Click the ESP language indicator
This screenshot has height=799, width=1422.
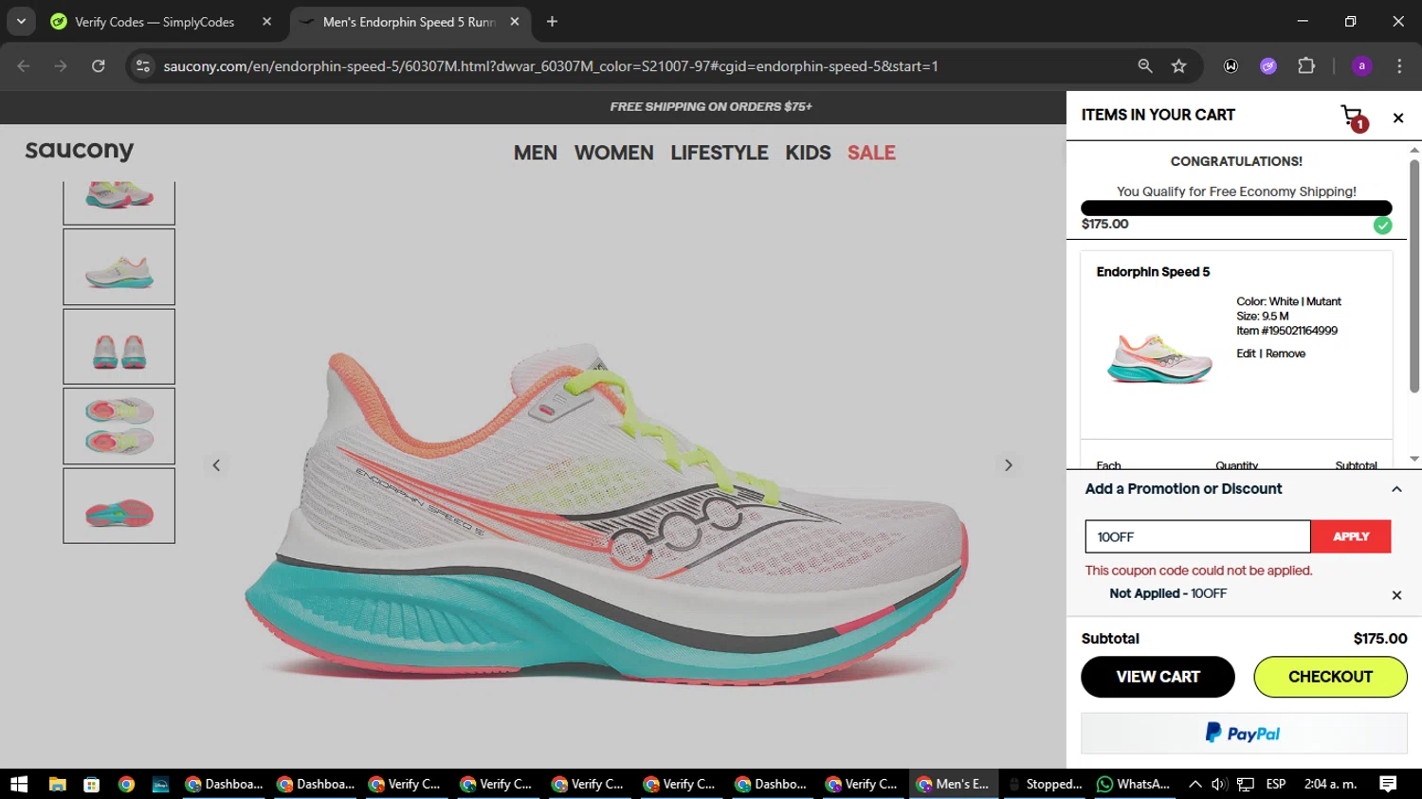pos(1276,784)
